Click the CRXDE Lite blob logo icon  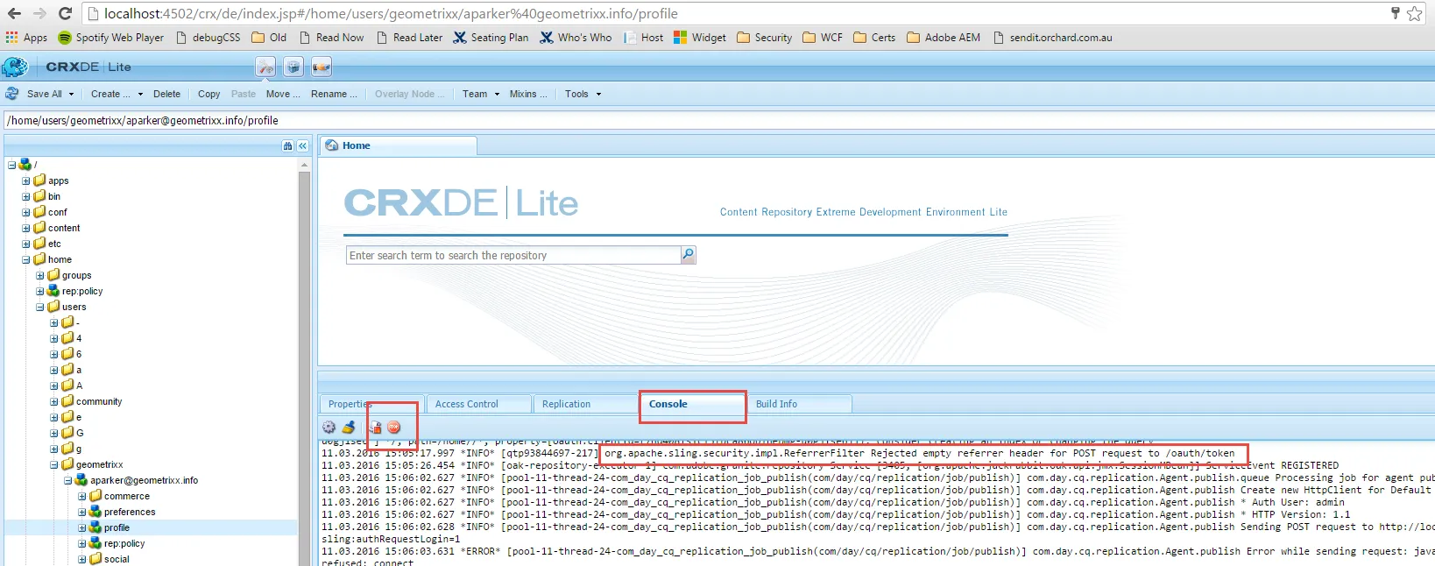pos(15,67)
